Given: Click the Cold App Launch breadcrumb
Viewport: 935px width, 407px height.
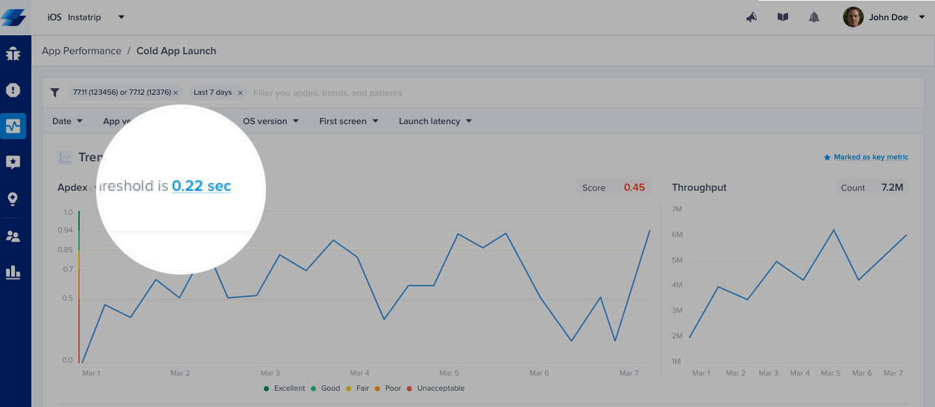Looking at the screenshot, I should click(176, 51).
